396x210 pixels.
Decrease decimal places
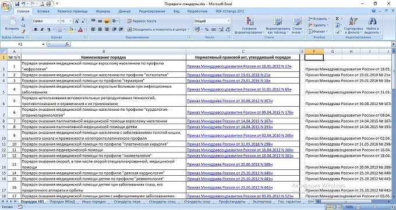[x=228, y=30]
